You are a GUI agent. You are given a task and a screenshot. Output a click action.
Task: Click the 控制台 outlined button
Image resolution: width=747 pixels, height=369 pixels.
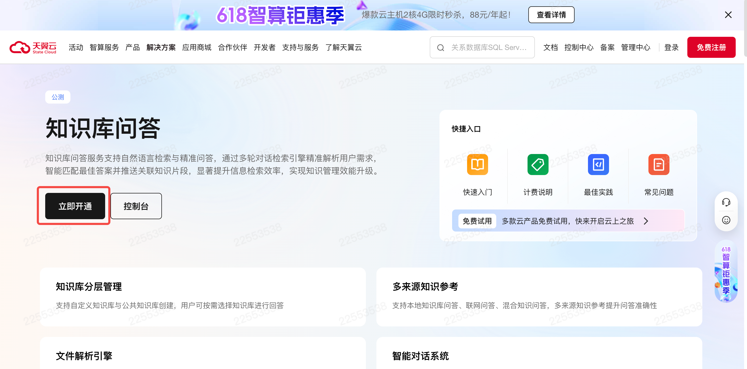point(136,206)
